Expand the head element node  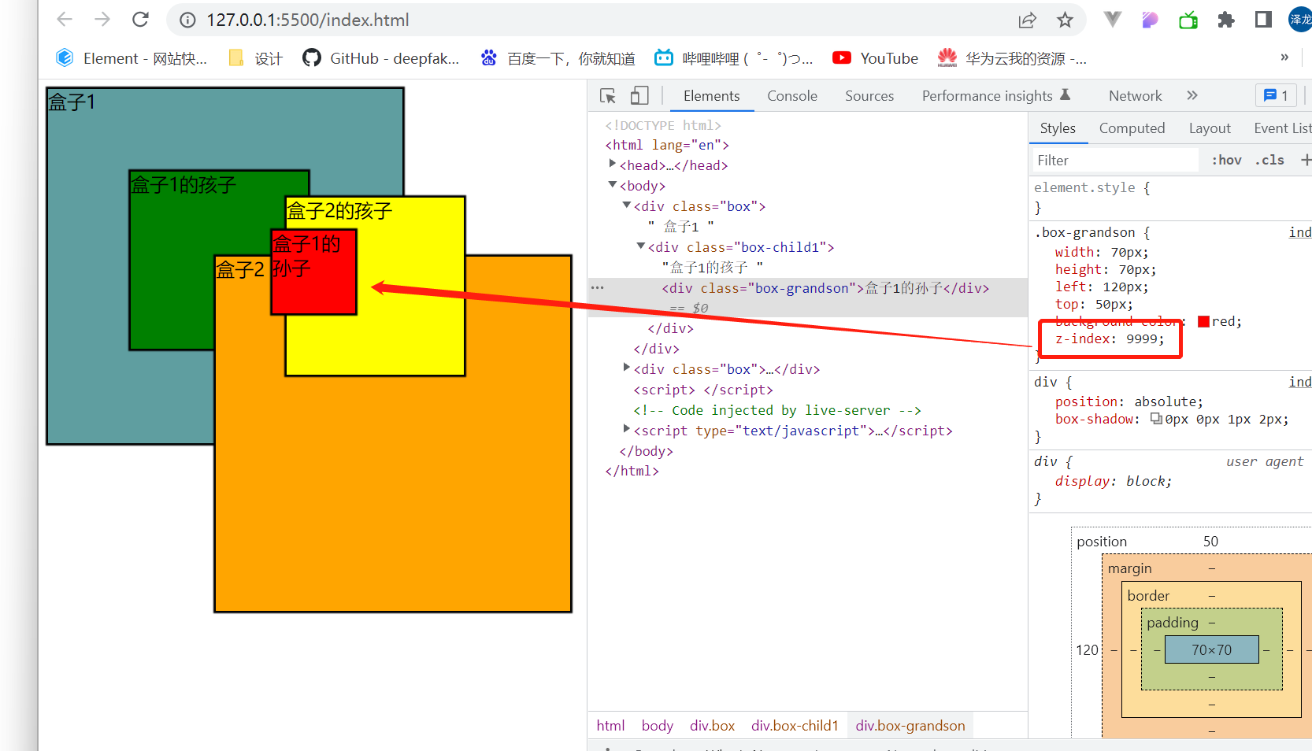[x=613, y=164]
